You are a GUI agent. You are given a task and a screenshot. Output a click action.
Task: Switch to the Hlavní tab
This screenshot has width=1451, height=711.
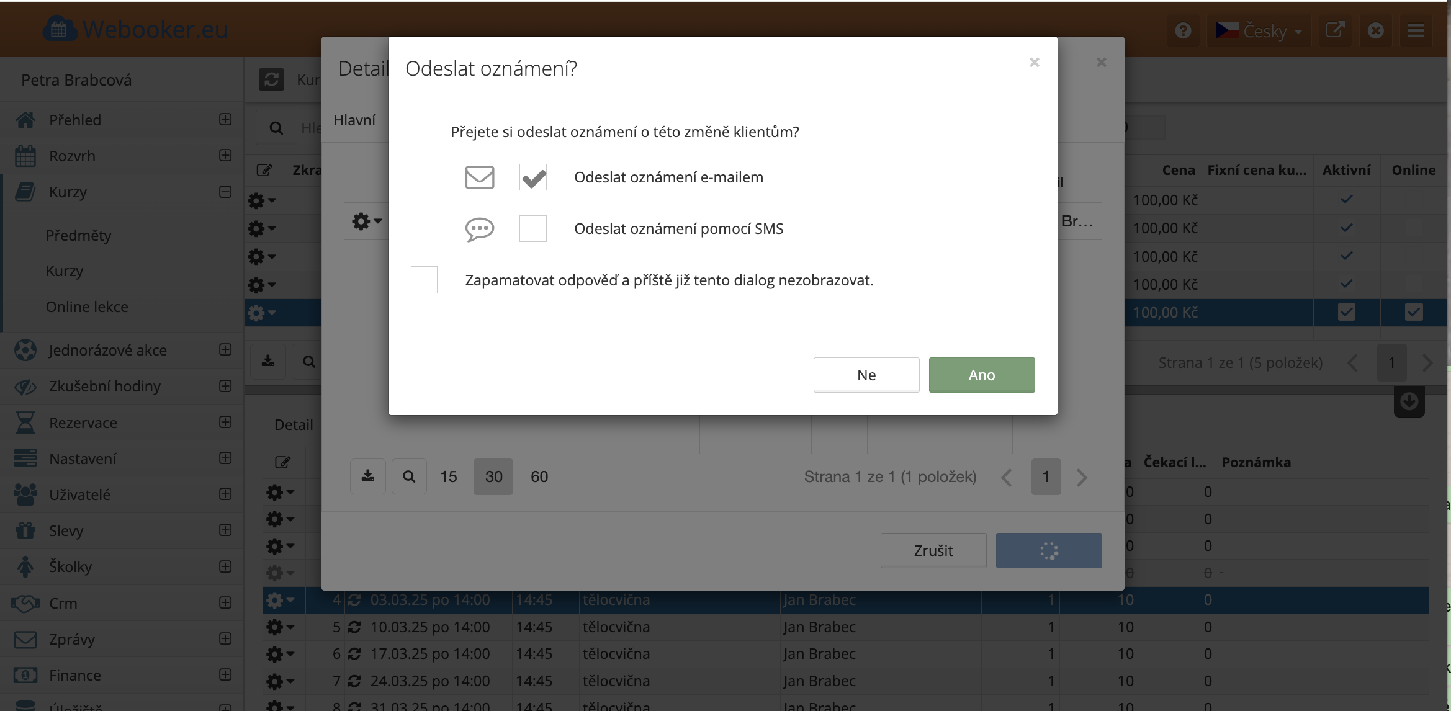354,120
